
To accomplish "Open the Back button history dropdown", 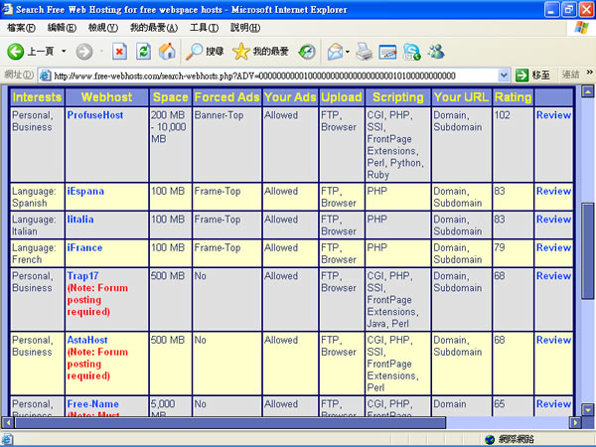I will coord(64,51).
